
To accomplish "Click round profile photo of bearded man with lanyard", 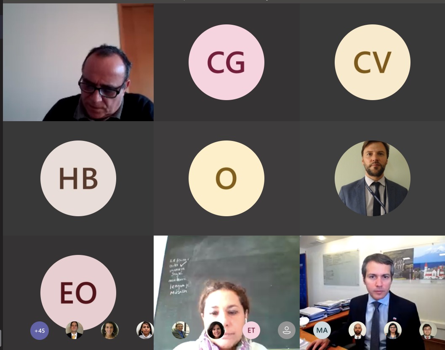I will [372, 178].
